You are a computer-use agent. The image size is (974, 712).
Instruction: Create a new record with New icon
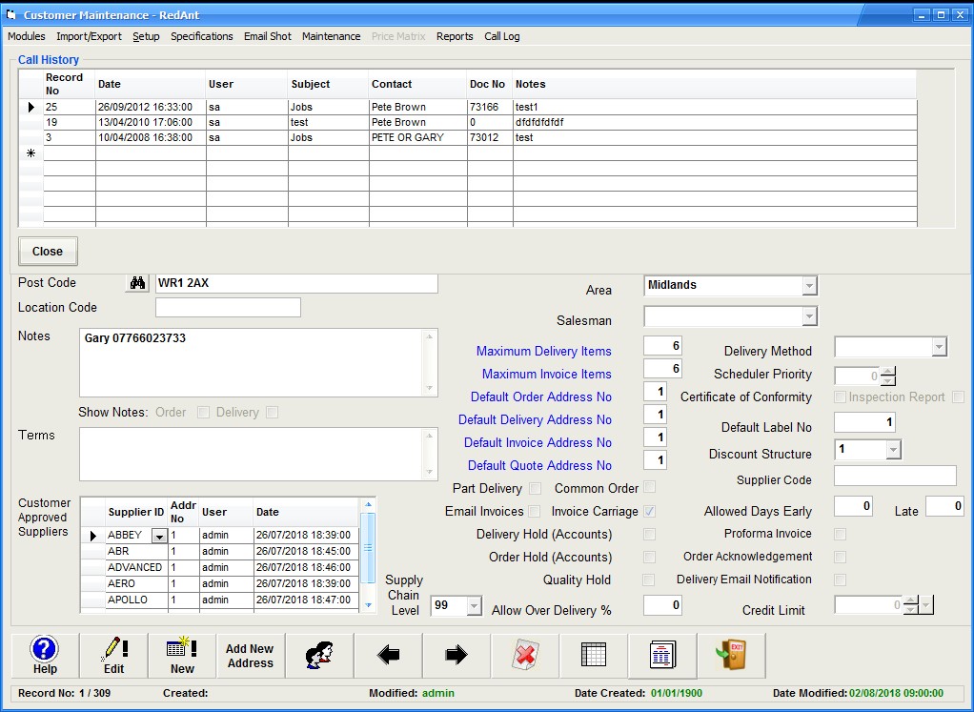pos(182,656)
